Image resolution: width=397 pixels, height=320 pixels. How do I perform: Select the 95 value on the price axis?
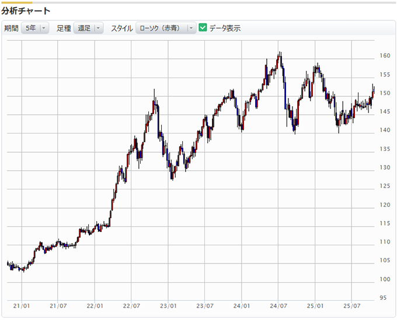tap(382, 298)
